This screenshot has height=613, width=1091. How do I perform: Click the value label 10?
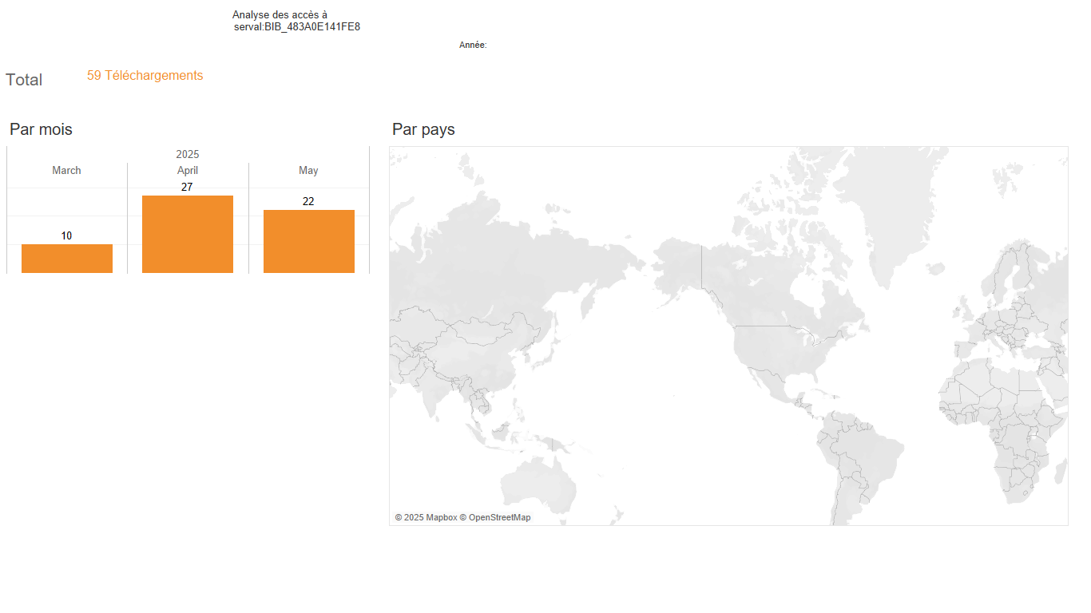click(x=66, y=235)
